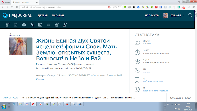Open the Opera browser icon in taskbar
Screen dimensions: 197x111
coord(33,104)
